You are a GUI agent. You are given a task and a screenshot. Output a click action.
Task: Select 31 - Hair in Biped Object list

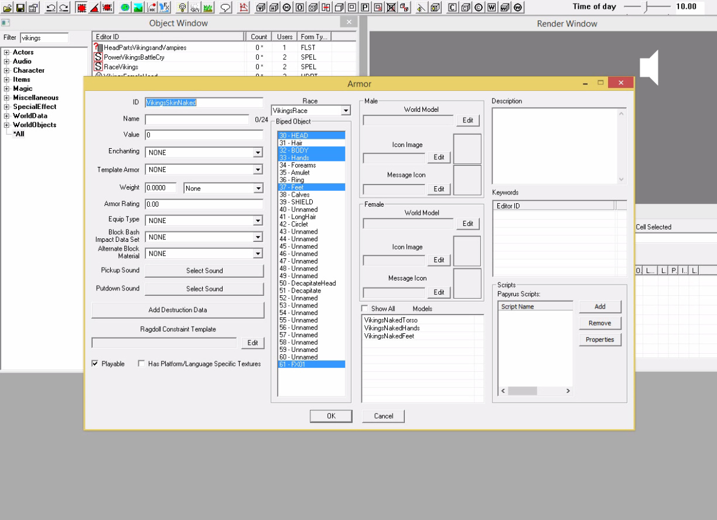[311, 143]
